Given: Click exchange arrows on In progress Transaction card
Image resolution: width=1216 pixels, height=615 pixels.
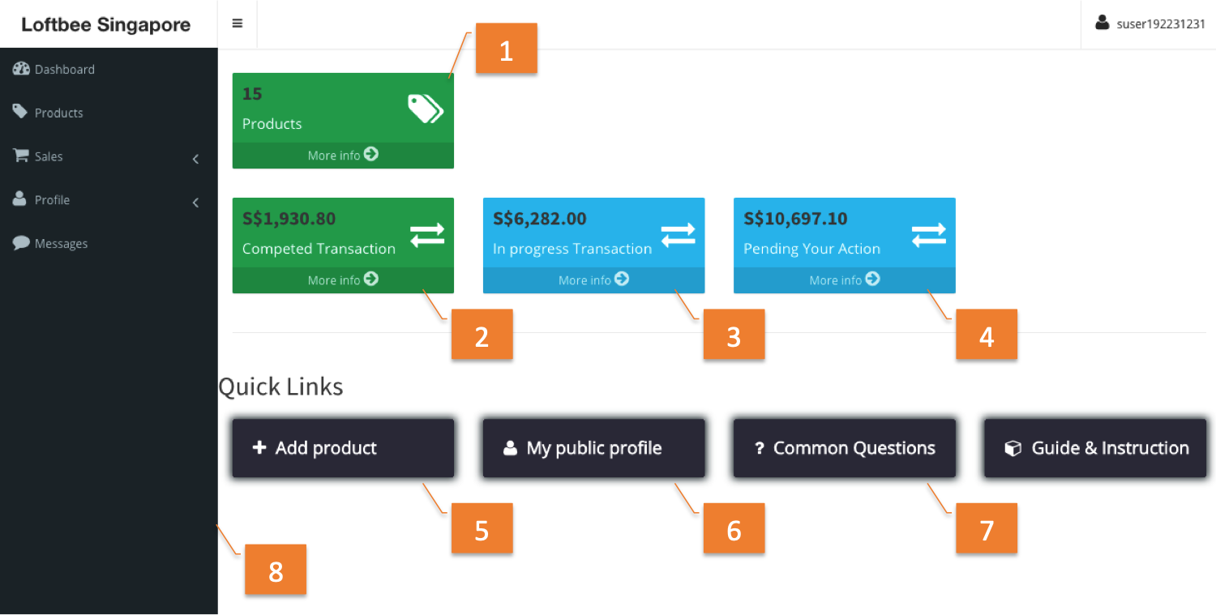Looking at the screenshot, I should (x=678, y=234).
